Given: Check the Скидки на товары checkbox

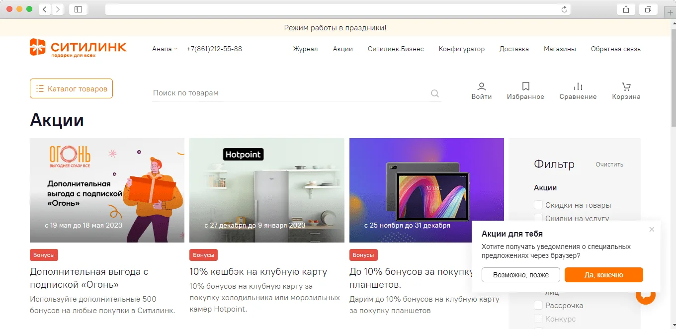Looking at the screenshot, I should point(538,205).
